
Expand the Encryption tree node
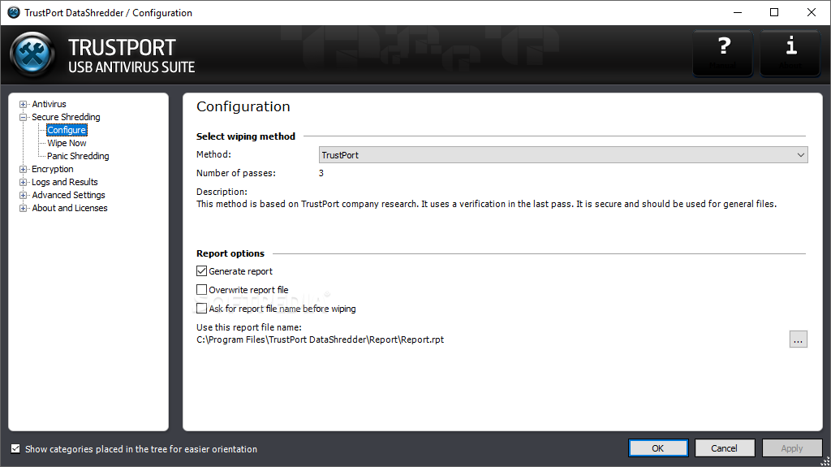(x=23, y=169)
